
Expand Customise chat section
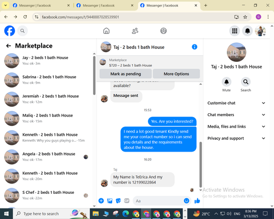pyautogui.click(x=236, y=103)
